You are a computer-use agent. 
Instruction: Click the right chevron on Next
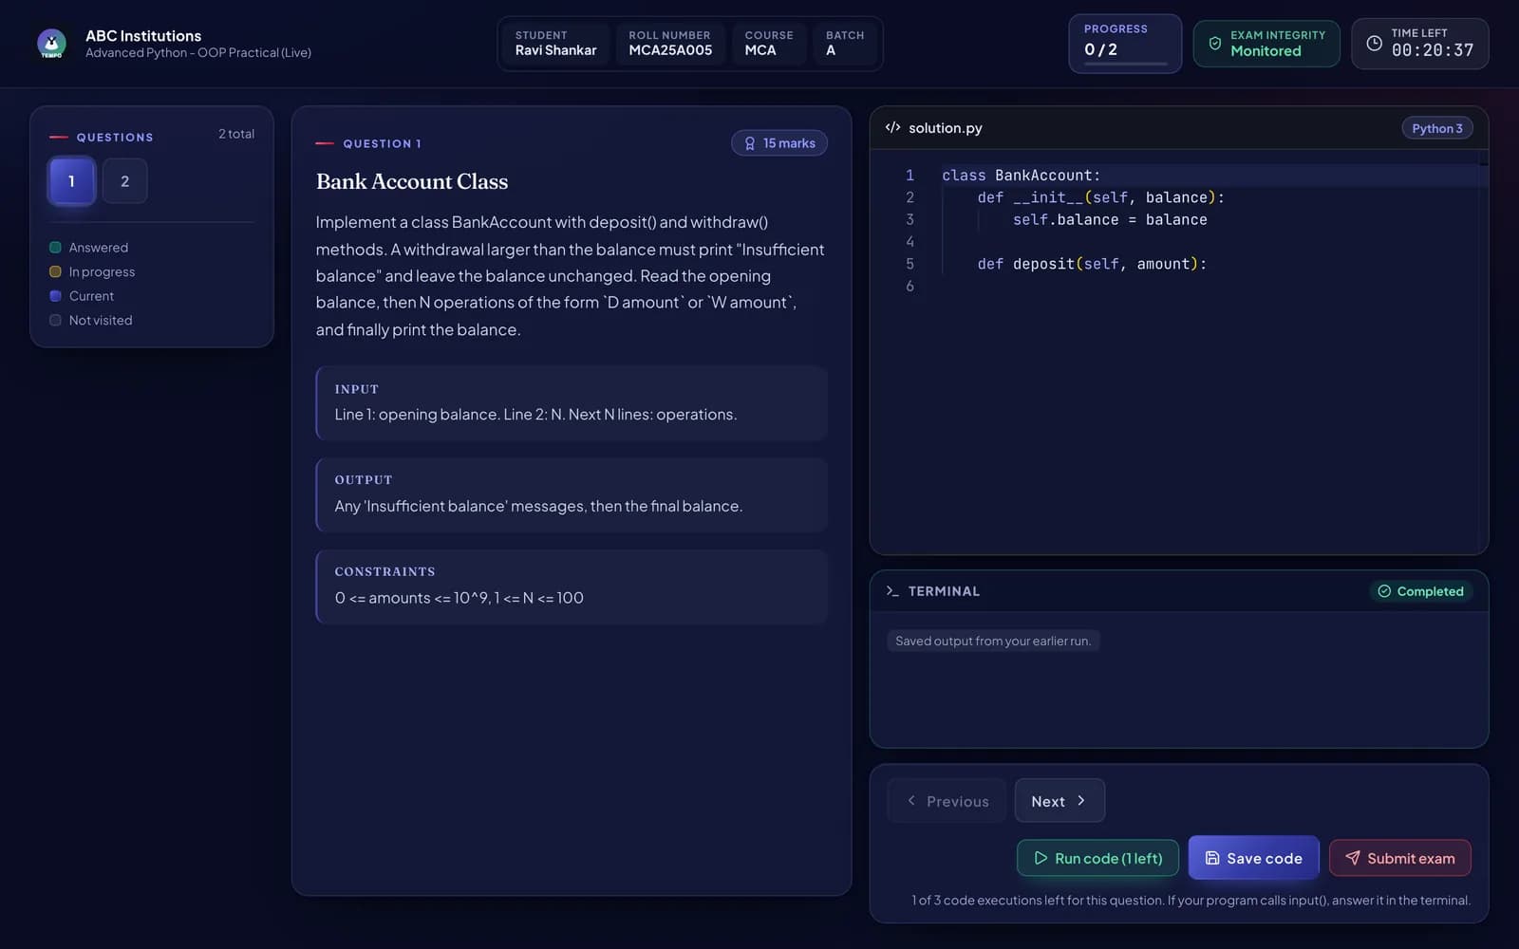[1080, 801]
